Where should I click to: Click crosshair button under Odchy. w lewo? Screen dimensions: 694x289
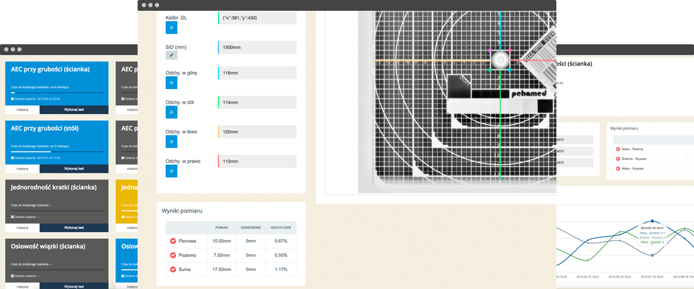(x=172, y=142)
